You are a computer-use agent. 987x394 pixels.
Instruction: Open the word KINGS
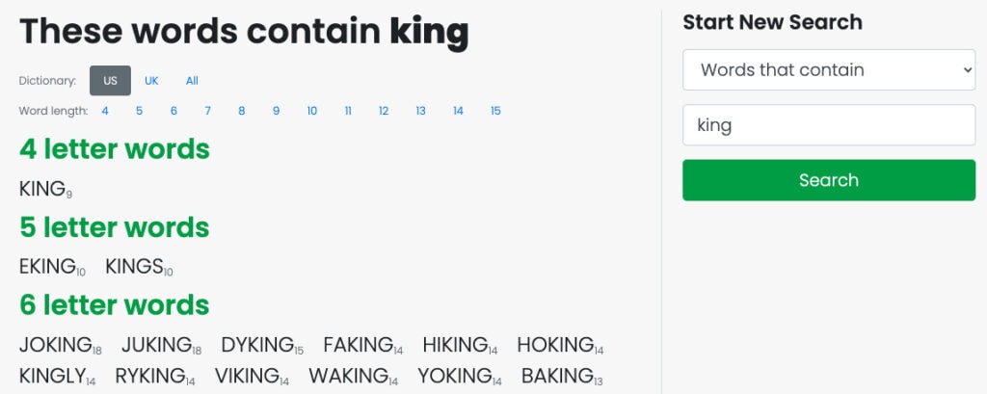(135, 267)
